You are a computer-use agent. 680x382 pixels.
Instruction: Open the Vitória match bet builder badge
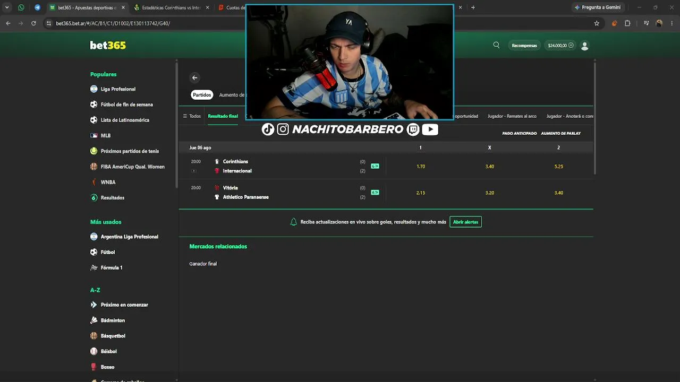375,193
